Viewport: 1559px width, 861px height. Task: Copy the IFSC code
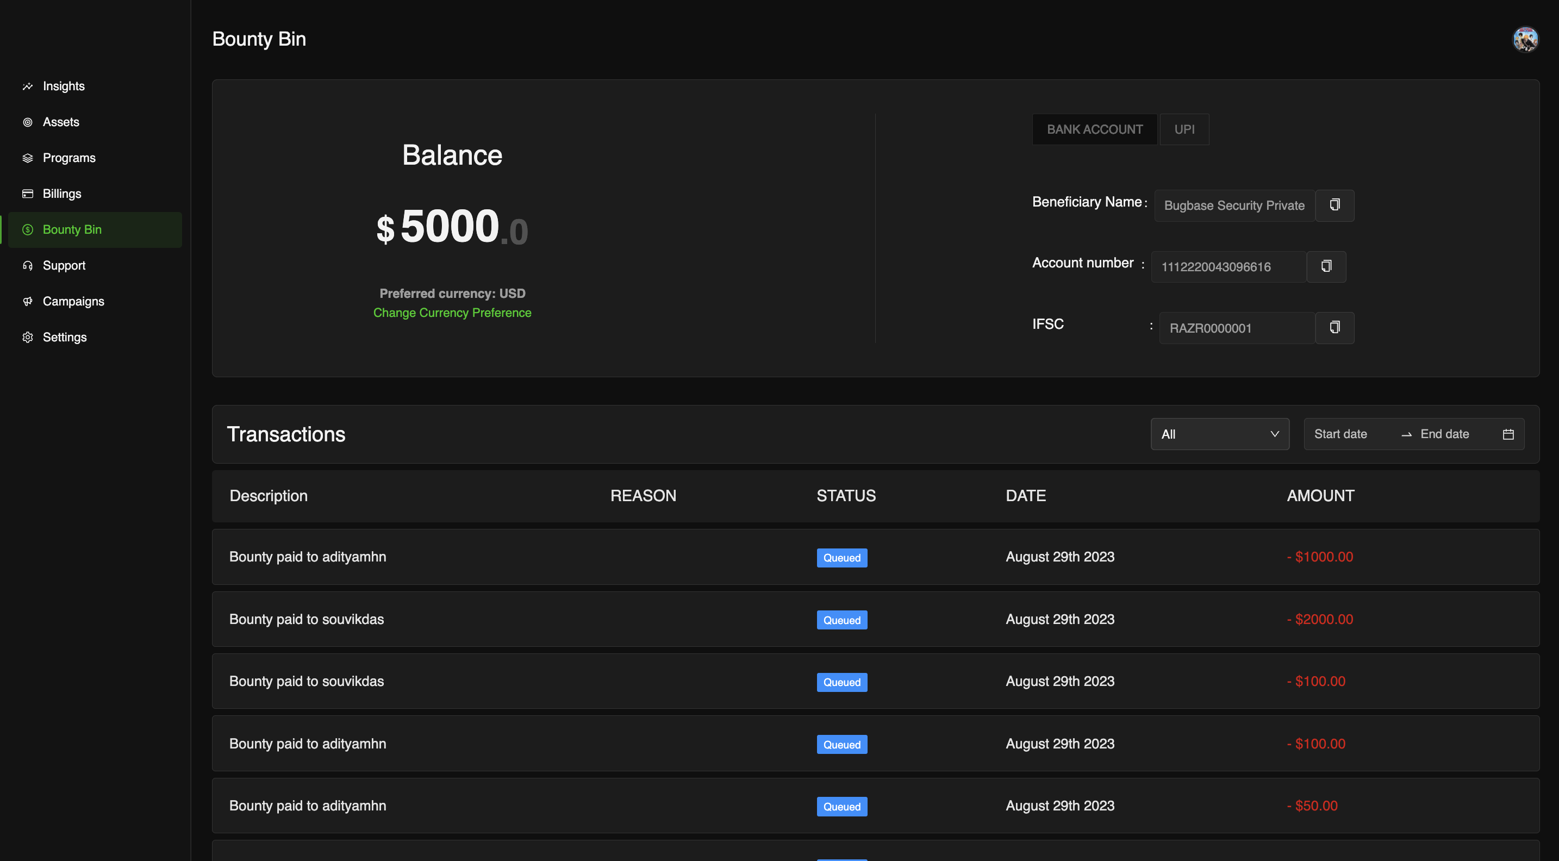tap(1334, 327)
